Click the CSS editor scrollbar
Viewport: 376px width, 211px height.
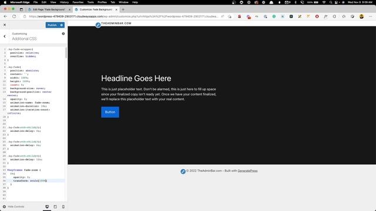point(66,53)
